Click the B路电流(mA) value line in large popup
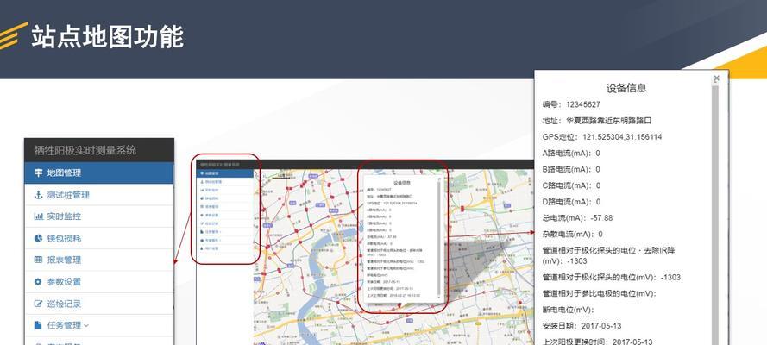Viewport: 767px width, 345px height. pos(571,170)
